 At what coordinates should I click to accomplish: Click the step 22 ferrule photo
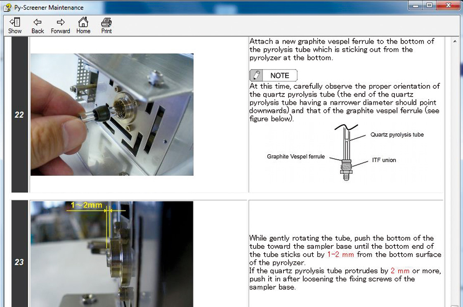pos(112,115)
